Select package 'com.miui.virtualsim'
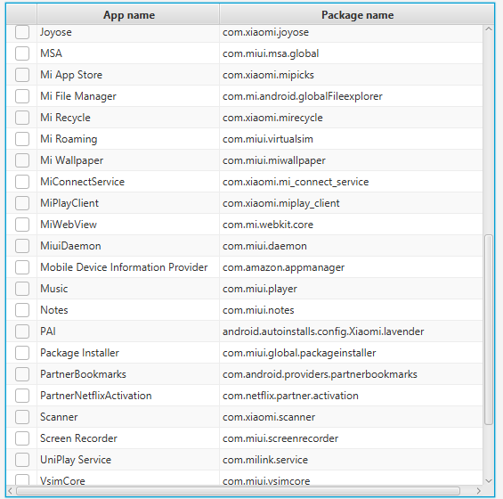This screenshot has height=499, width=503. tap(268, 139)
